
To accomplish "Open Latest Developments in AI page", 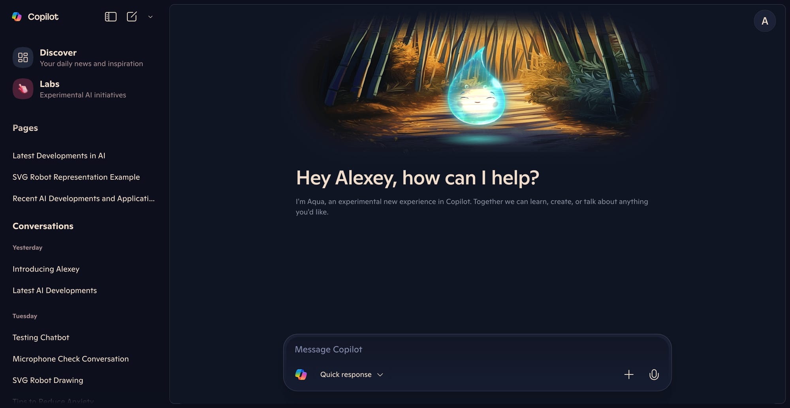I will tap(59, 156).
